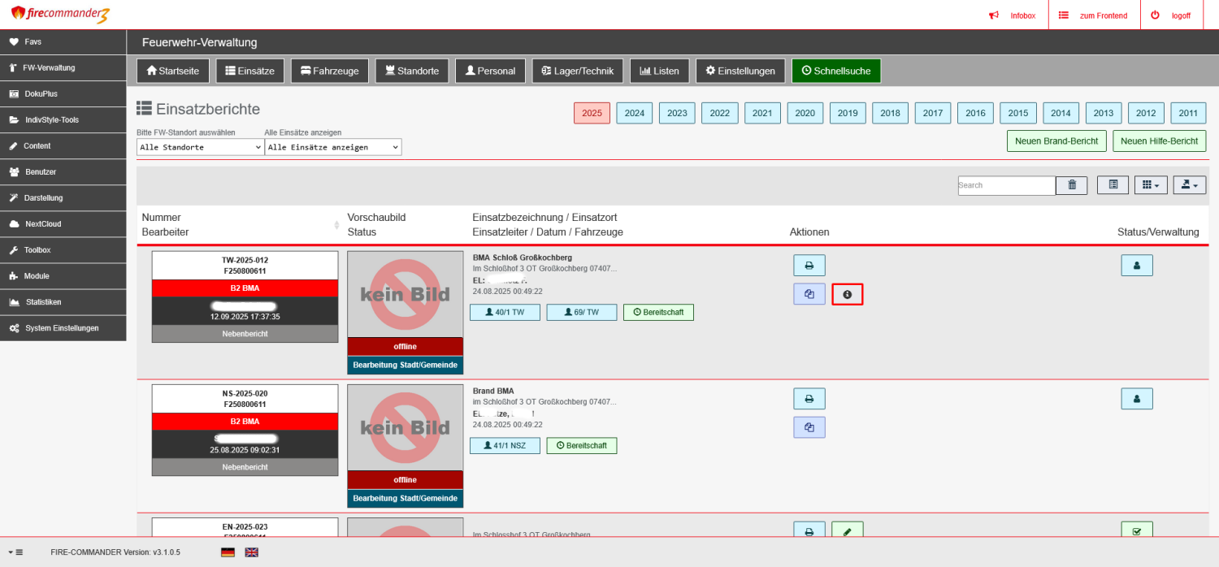
Task: Click the green Schnellsuche button
Action: click(x=835, y=71)
